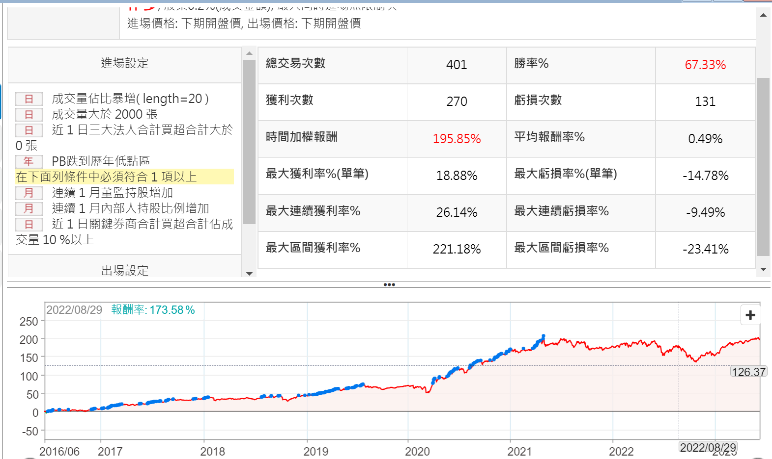This screenshot has width=772, height=459.
Task: Click the 日 badge beside 成交量佔比暴增
Action: coord(29,99)
